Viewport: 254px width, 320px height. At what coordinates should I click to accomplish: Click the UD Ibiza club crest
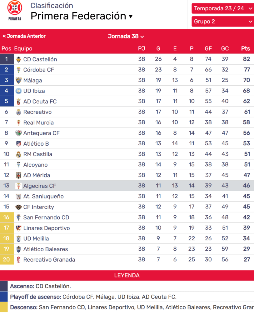(x=19, y=91)
